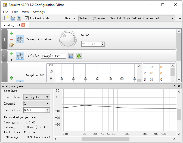Open the Device selection dropdown
The image size is (183, 143).
click(127, 18)
